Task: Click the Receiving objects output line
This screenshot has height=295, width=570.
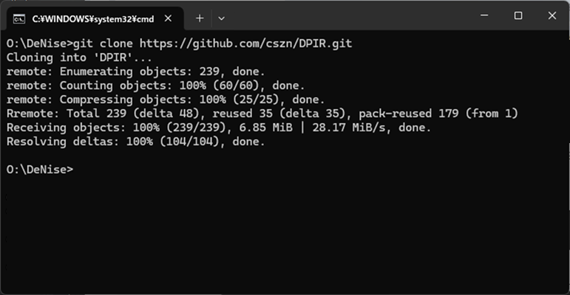Action: click(219, 128)
